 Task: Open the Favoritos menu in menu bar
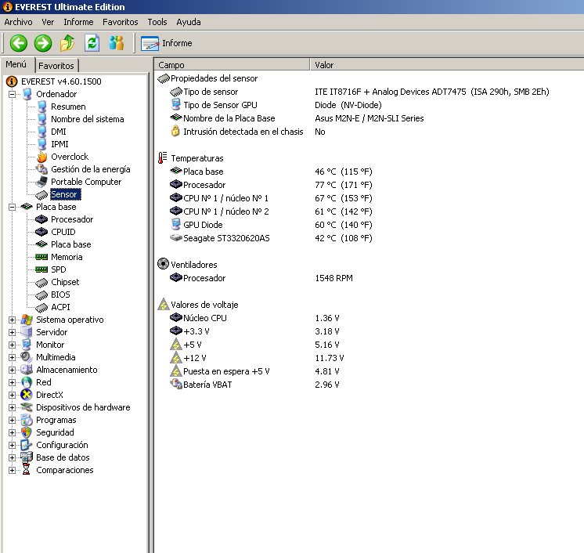[120, 22]
